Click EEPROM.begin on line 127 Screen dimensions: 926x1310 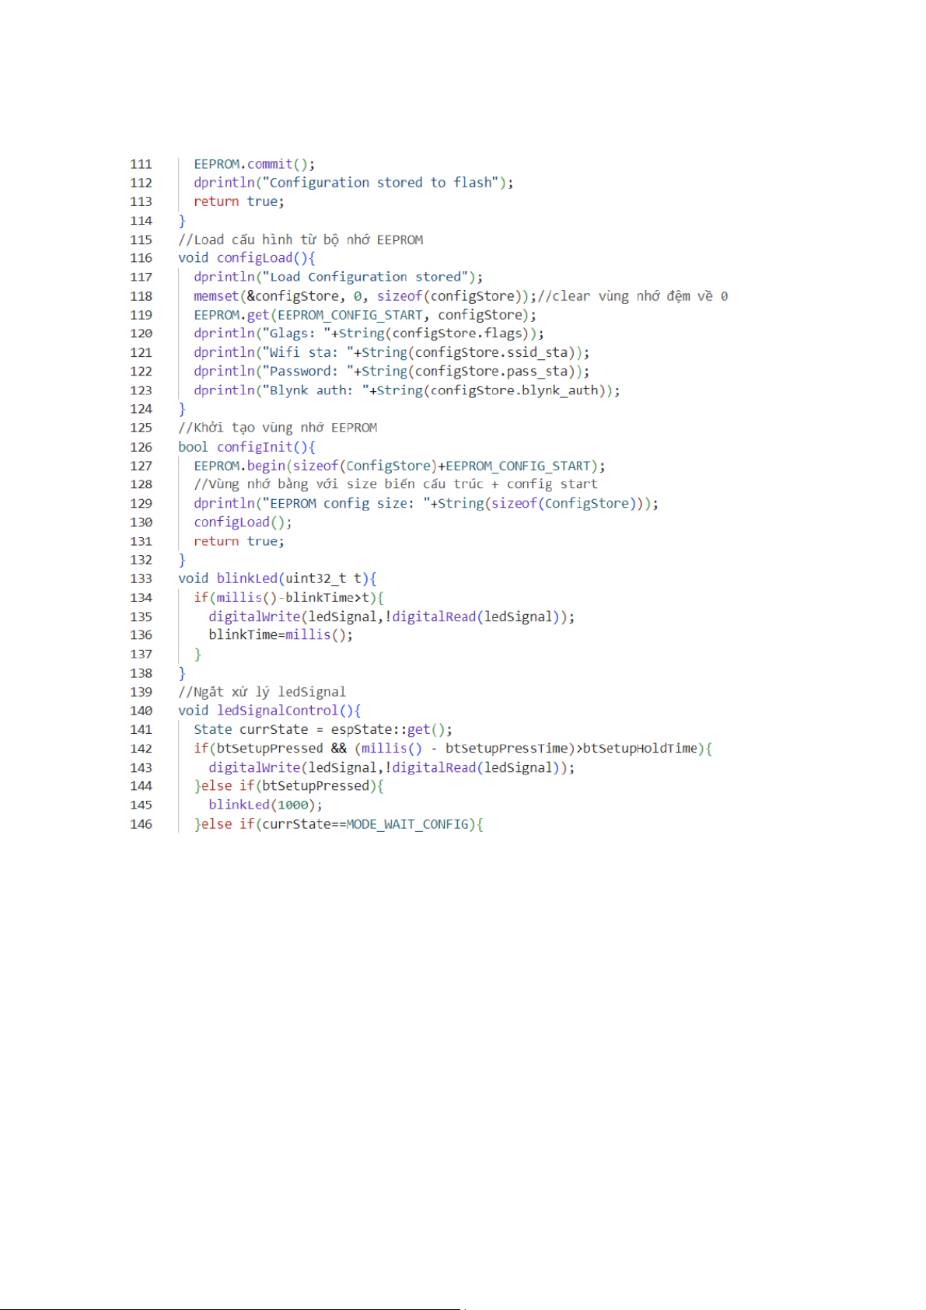[239, 466]
